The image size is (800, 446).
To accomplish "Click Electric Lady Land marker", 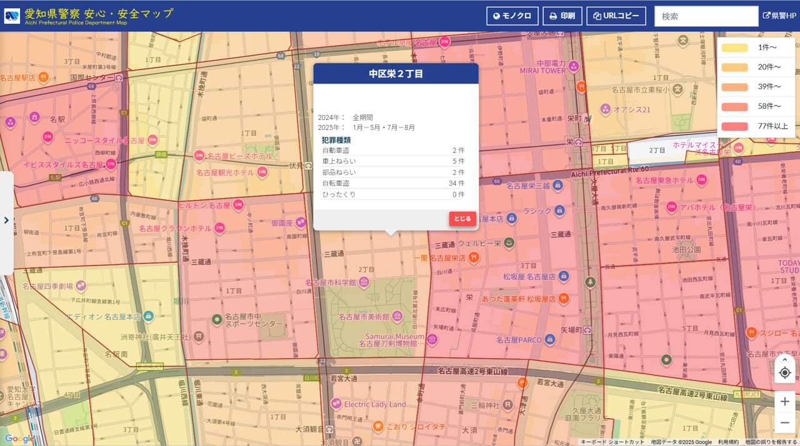I will point(336,404).
